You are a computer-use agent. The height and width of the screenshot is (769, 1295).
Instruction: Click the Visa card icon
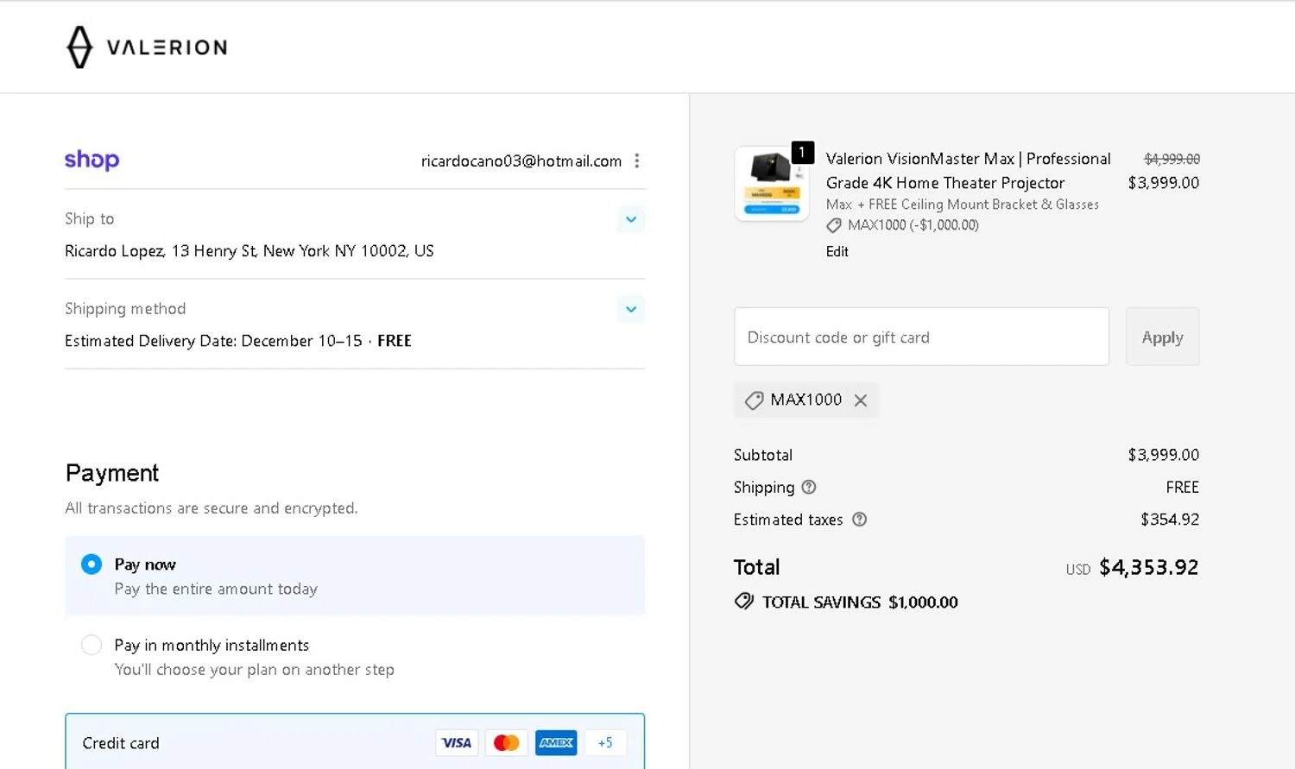pyautogui.click(x=457, y=743)
